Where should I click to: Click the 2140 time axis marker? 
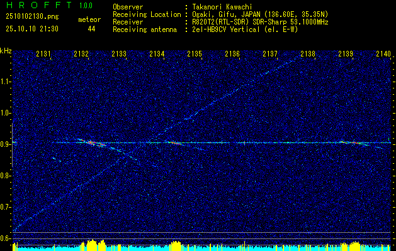(x=383, y=53)
